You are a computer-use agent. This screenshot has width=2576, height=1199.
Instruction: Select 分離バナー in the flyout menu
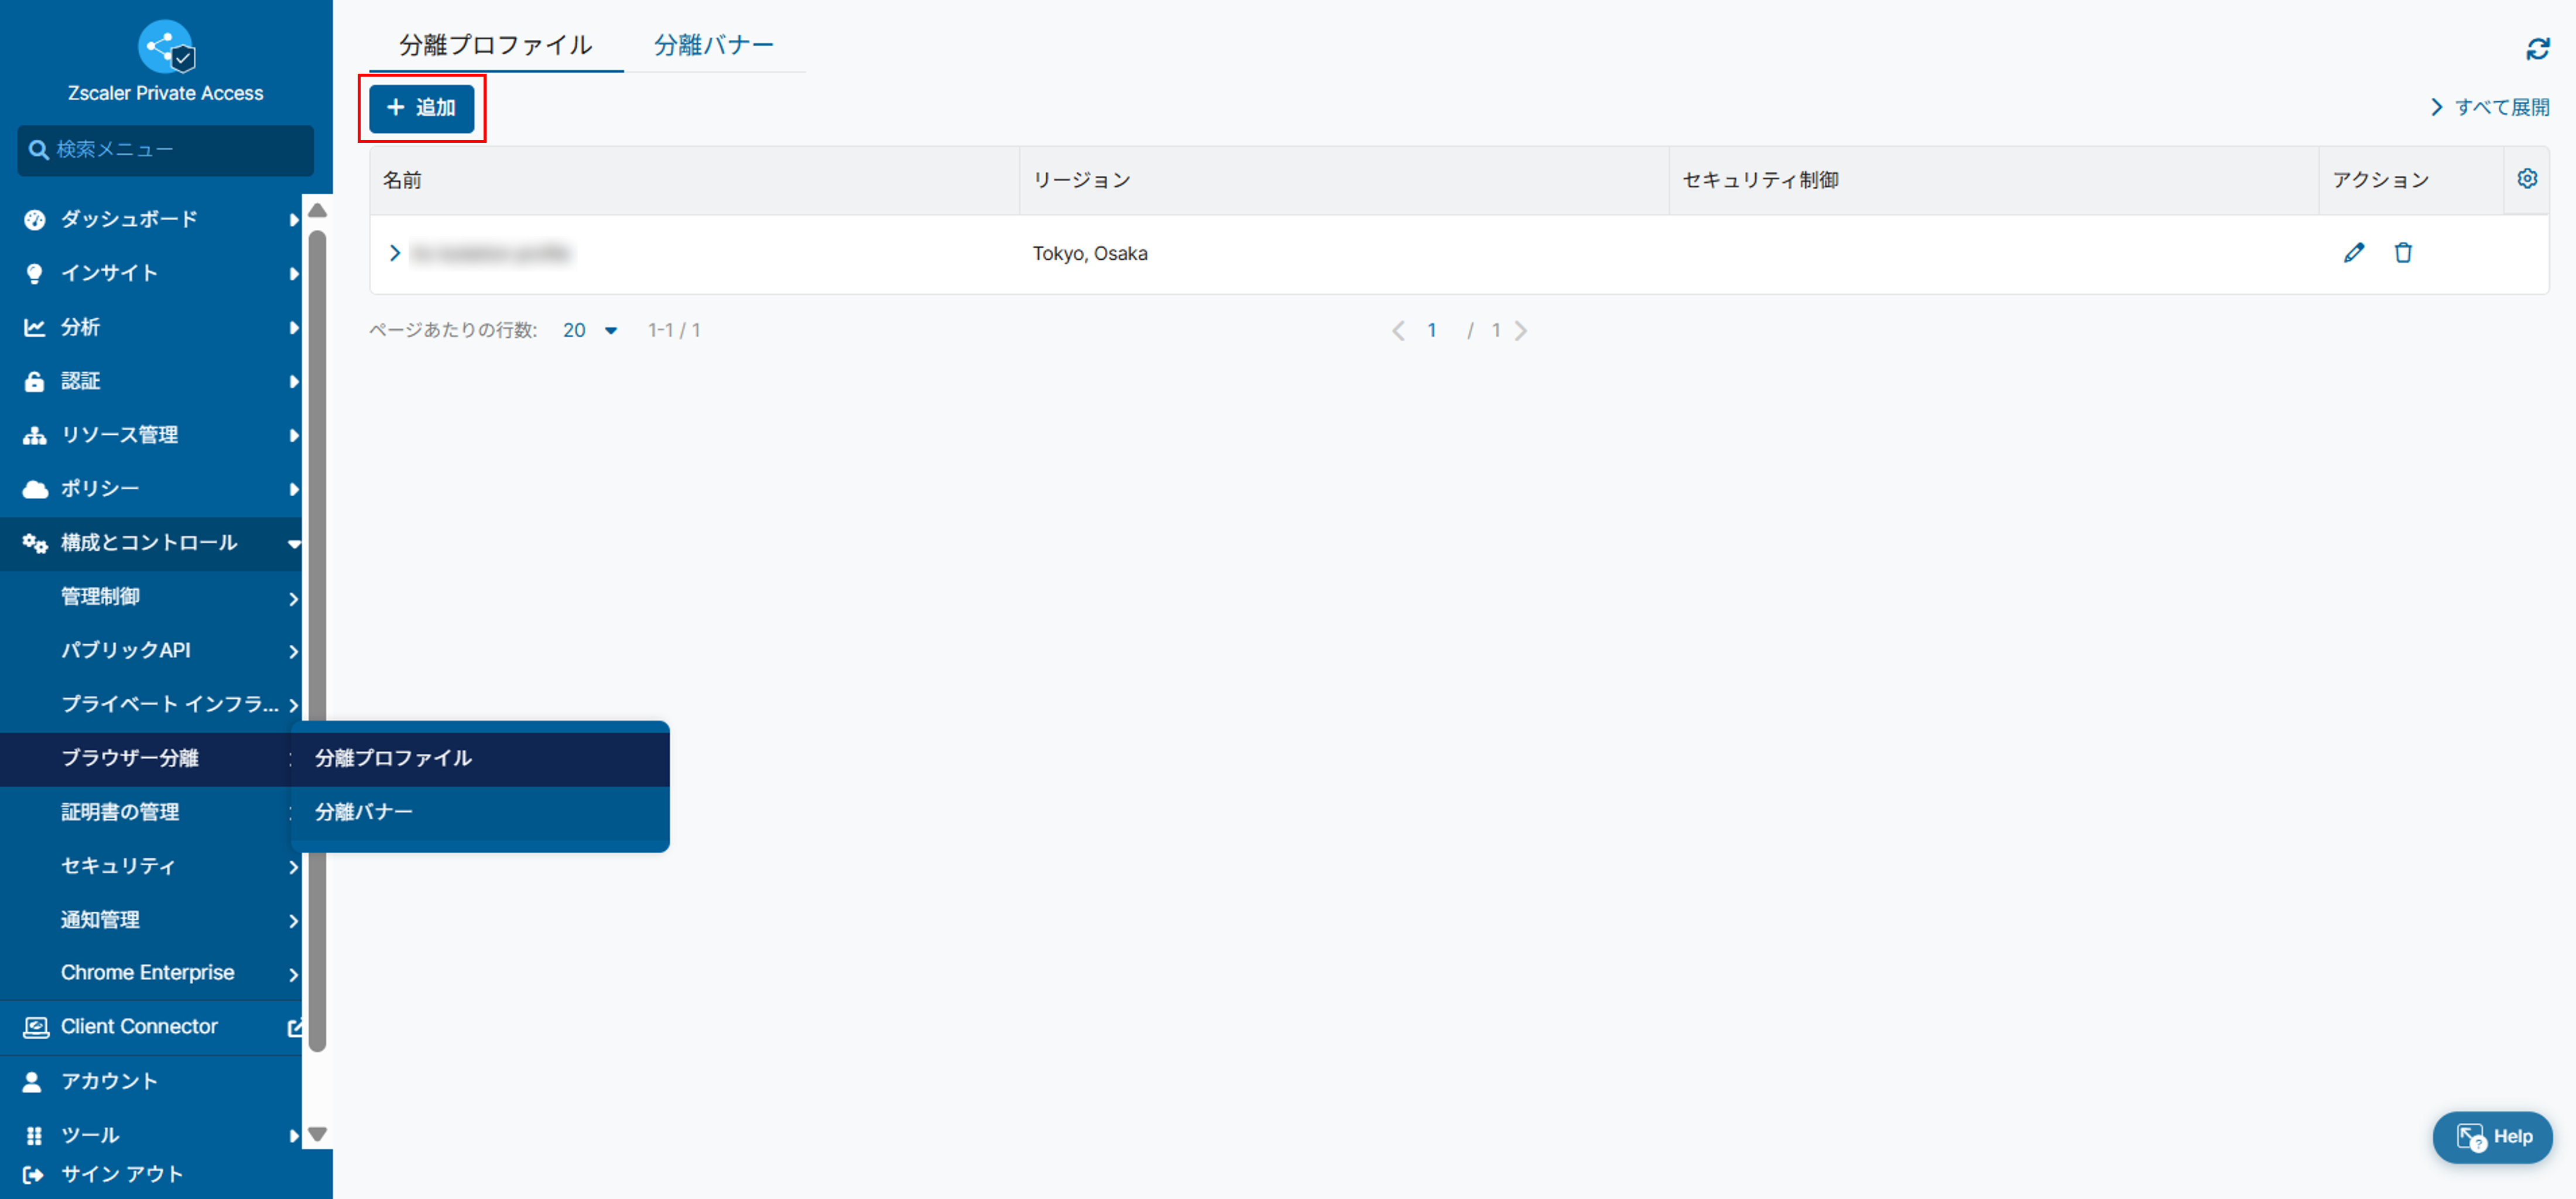[364, 811]
